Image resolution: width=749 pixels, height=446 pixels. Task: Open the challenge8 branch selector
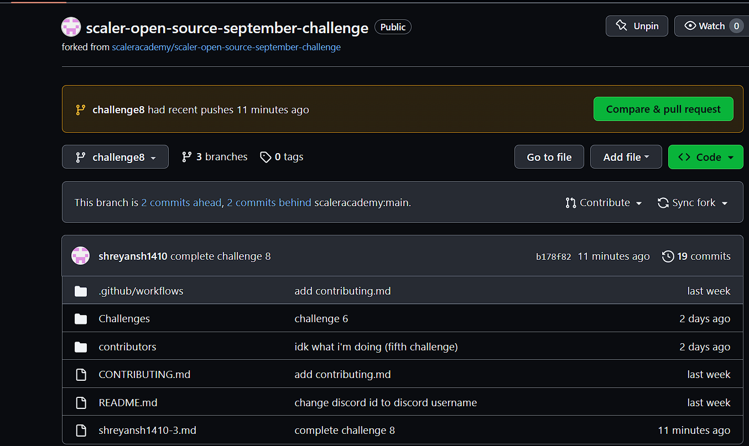click(x=115, y=157)
